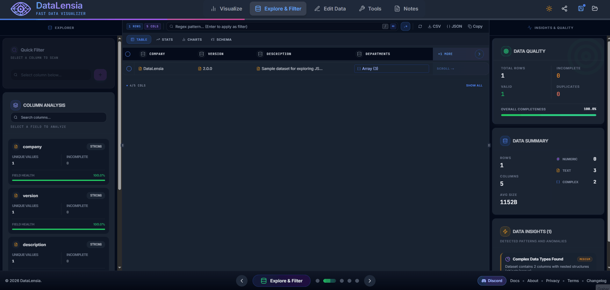Click the DEPARTMENTS column header icon
610x290 pixels.
(x=359, y=54)
